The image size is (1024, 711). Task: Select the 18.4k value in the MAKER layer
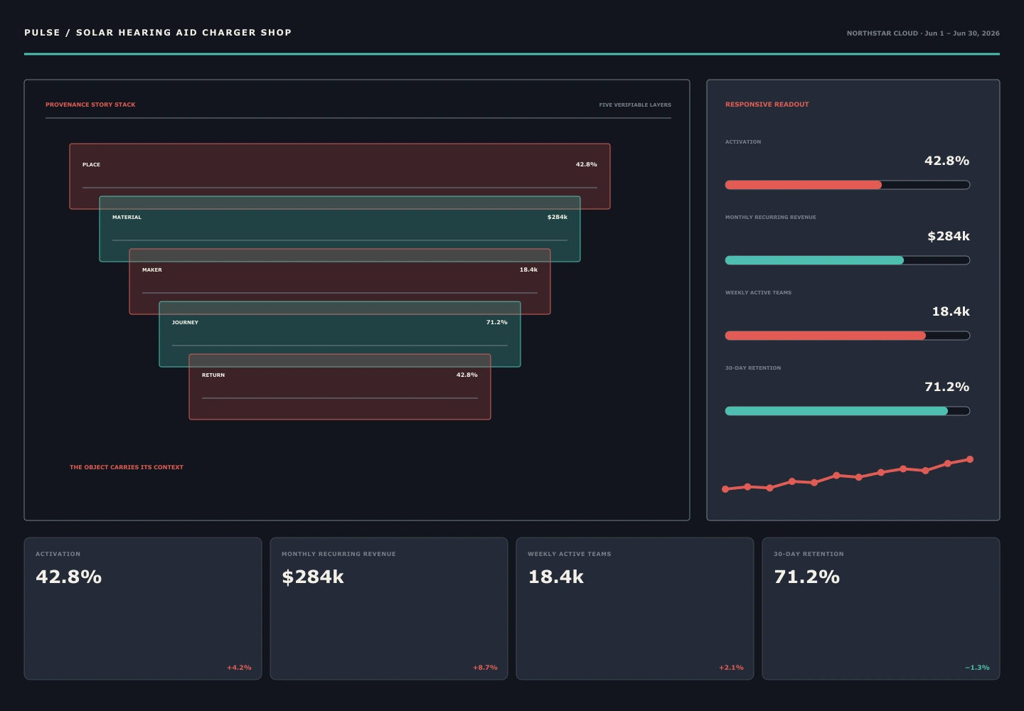pyautogui.click(x=528, y=269)
